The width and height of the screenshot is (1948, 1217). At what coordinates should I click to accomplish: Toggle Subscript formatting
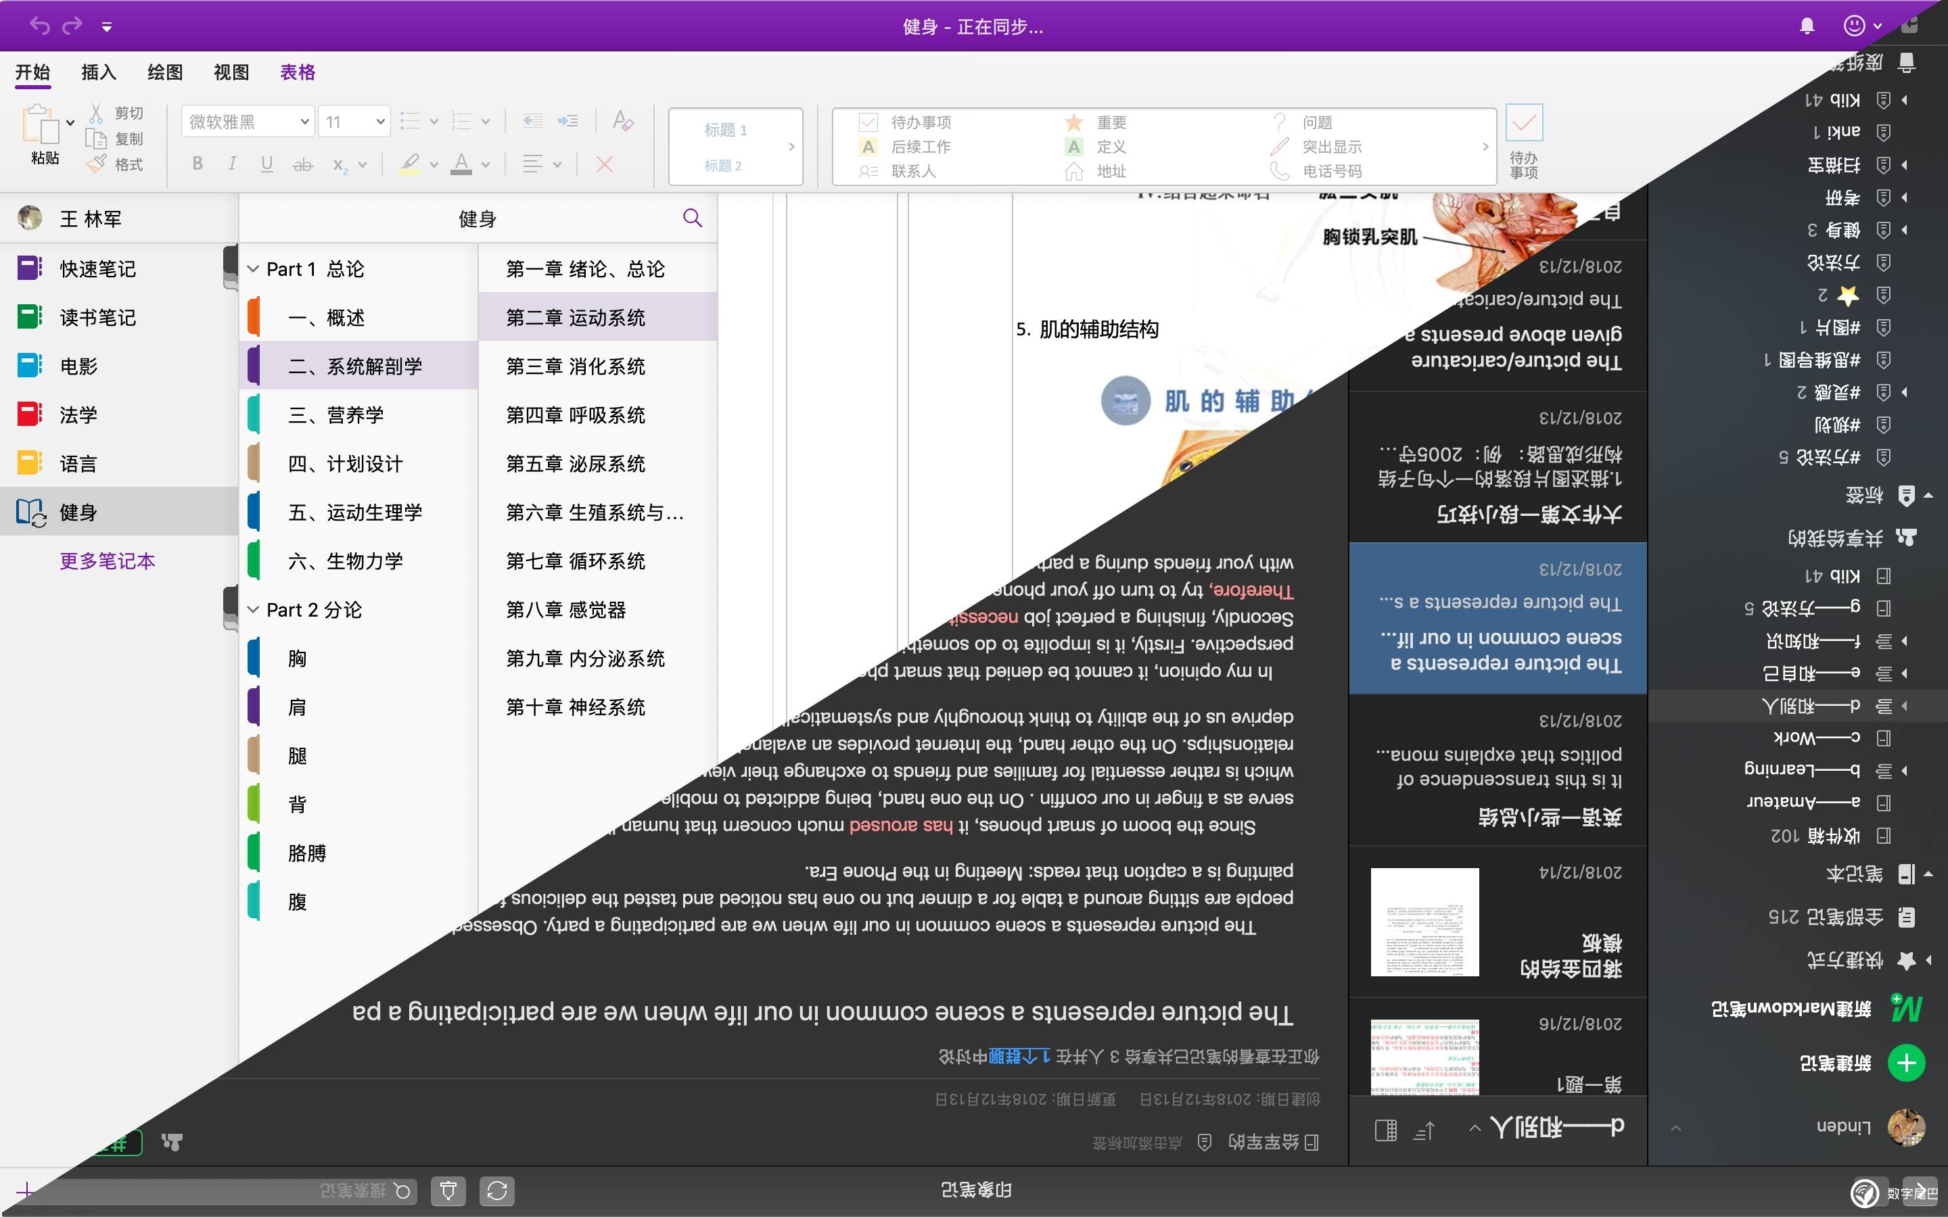coord(340,165)
